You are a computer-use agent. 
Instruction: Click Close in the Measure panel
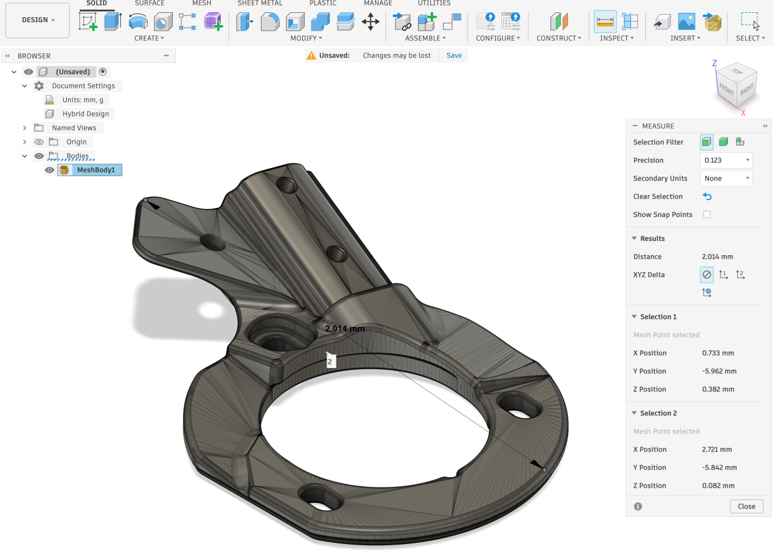(746, 507)
